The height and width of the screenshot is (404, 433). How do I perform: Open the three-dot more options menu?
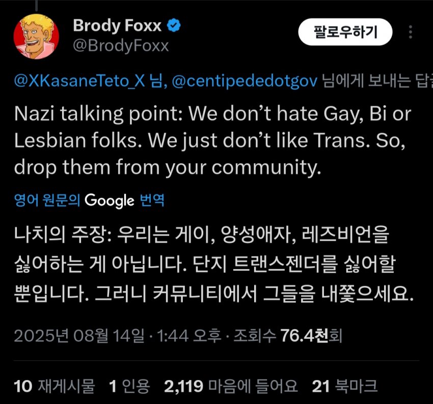click(x=411, y=33)
